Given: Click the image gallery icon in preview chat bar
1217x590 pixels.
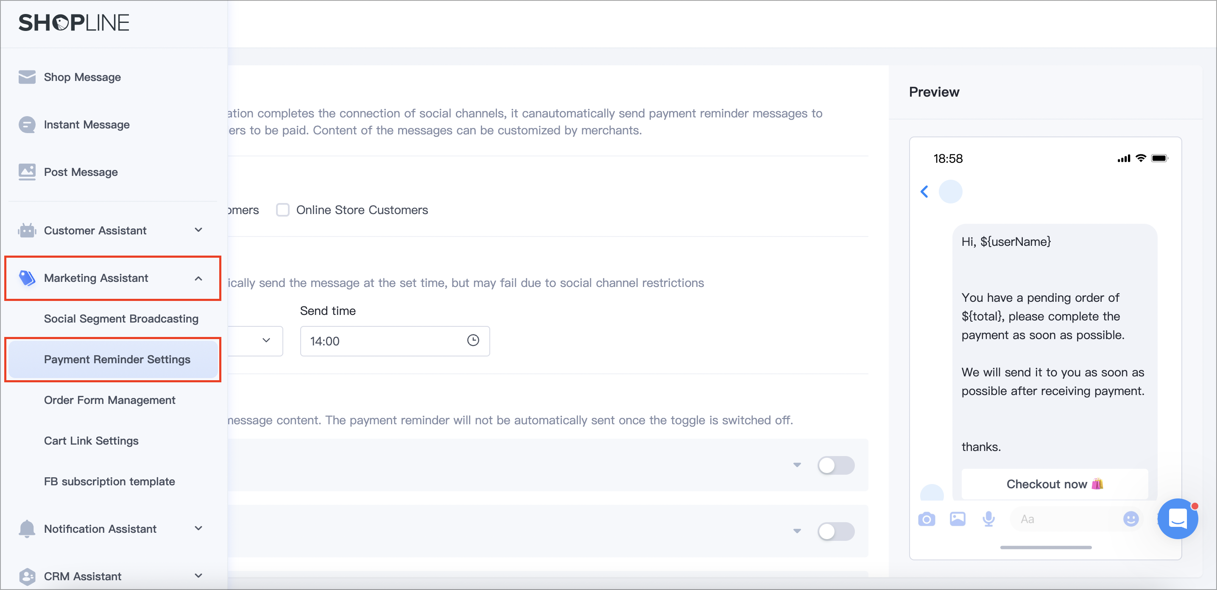Looking at the screenshot, I should coord(957,519).
